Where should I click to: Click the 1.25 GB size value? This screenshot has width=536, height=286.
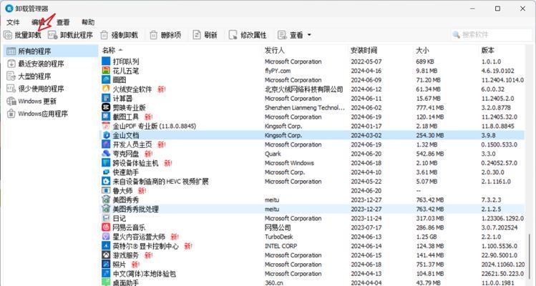(x=427, y=237)
